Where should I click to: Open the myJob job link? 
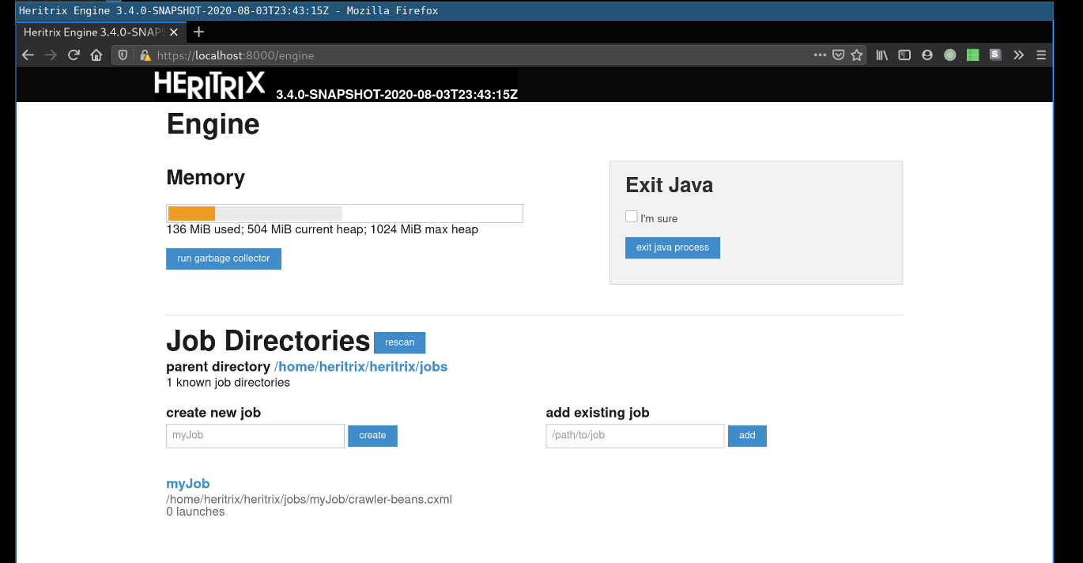coord(188,484)
